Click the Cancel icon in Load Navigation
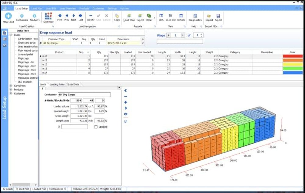Image resolution: width=305 pixels, height=193 pixels. [106, 17]
